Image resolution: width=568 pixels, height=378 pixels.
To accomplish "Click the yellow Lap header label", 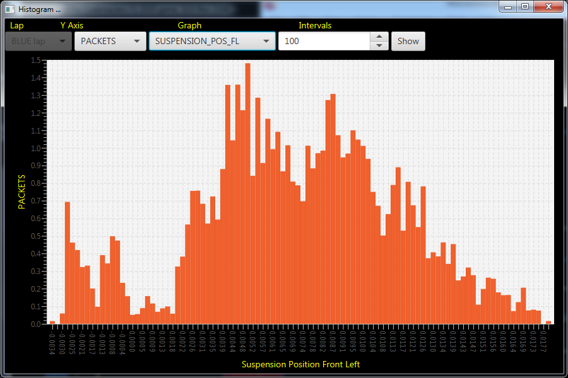I will point(16,25).
